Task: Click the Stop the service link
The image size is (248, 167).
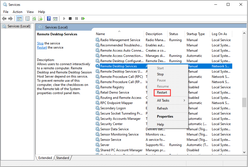Action: [x=40, y=43]
